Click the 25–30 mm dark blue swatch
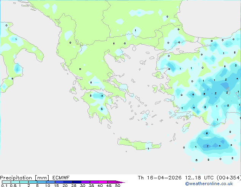 [x=77, y=182]
